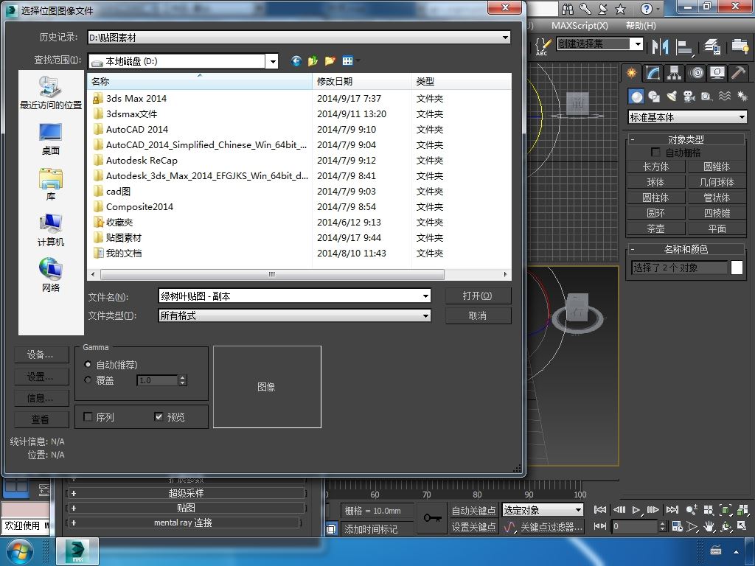
Task: Click the Open (打开) button
Action: 477,296
